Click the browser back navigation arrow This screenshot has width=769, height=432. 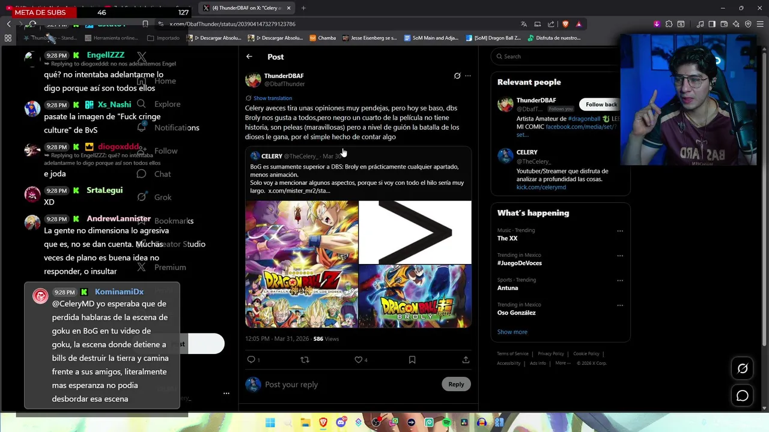coord(8,24)
